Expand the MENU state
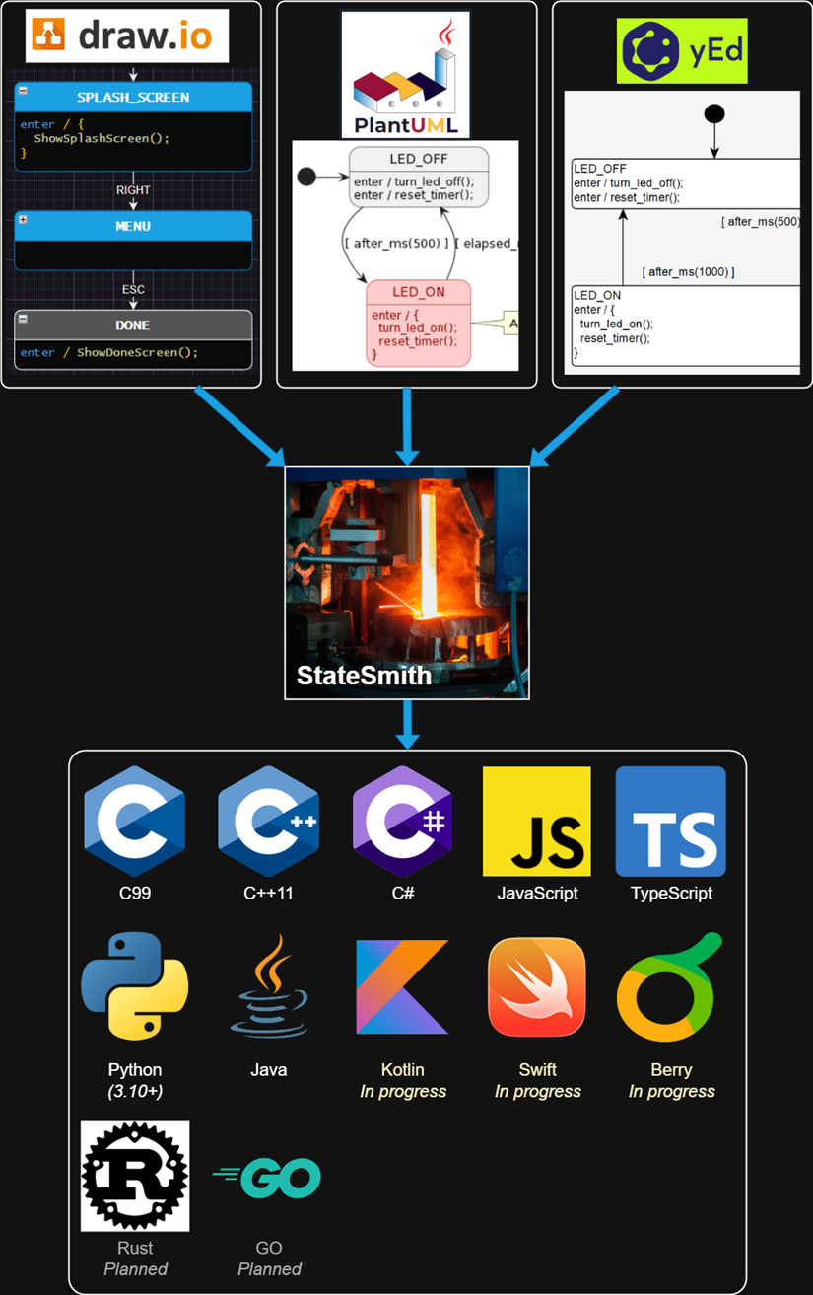Image resolution: width=813 pixels, height=1295 pixels. tap(23, 219)
